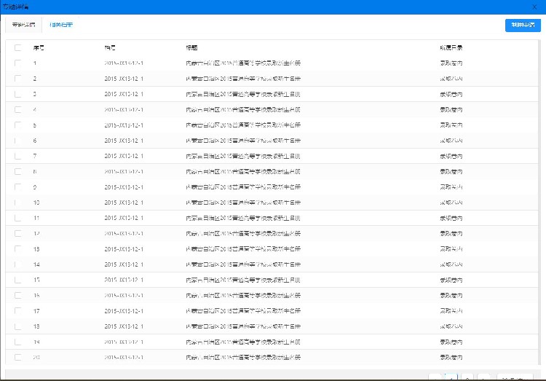Click the 所属目录 column header
Image resolution: width=546 pixels, height=381 pixels.
click(451, 48)
